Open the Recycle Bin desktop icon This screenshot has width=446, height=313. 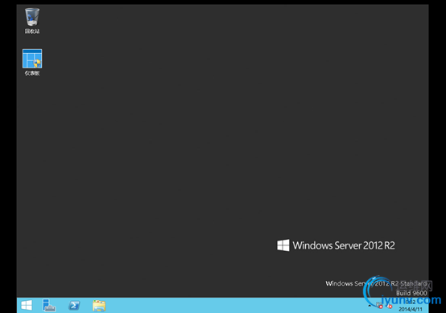pos(32,20)
